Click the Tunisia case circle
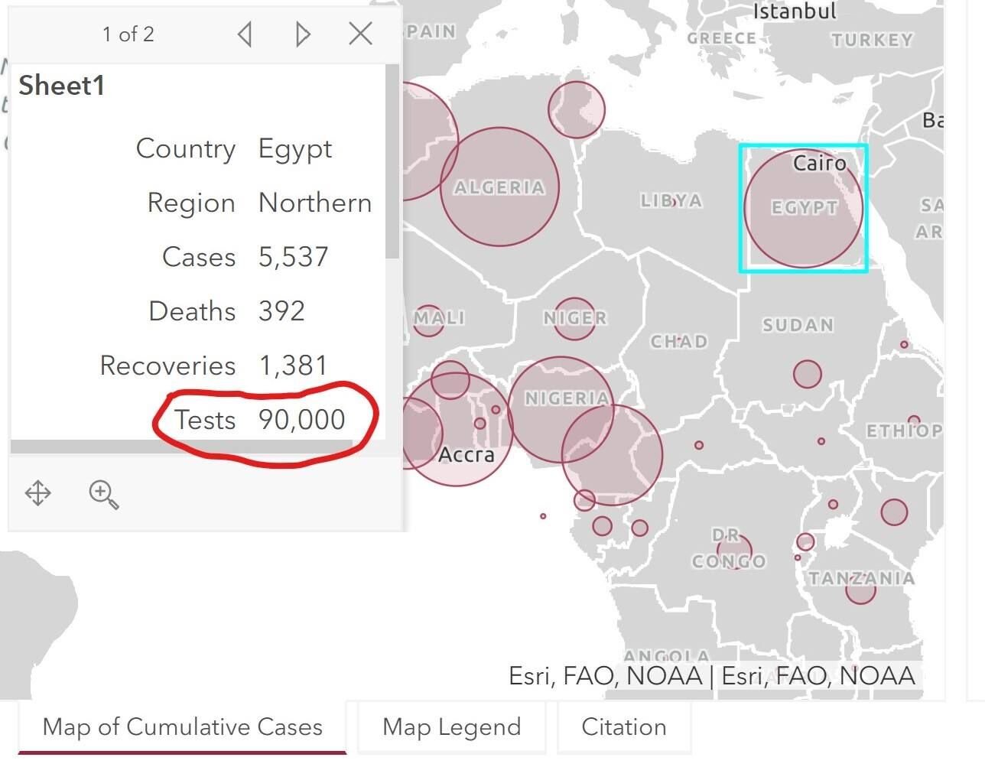Image resolution: width=985 pixels, height=767 pixels. coord(576,109)
